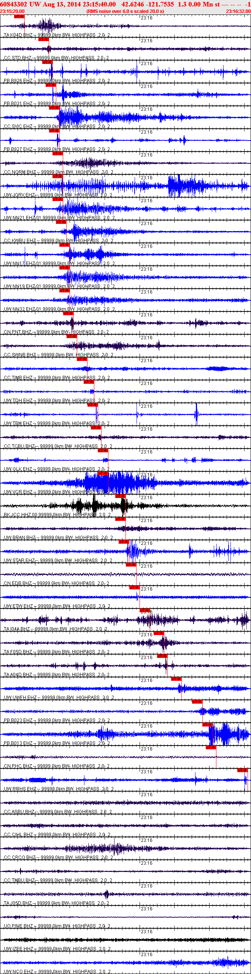Image resolution: width=251 pixels, height=974 pixels.
Task: Select the red pick marker on TA.F05D trace
Action: 159,633
